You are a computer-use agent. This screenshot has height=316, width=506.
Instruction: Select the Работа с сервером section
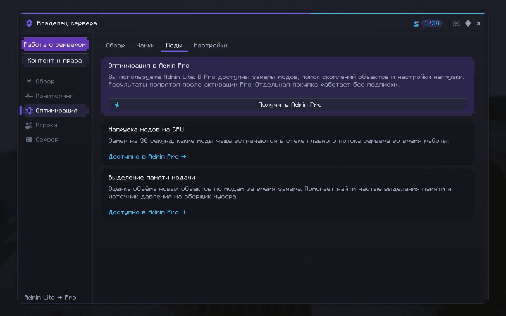click(x=55, y=45)
